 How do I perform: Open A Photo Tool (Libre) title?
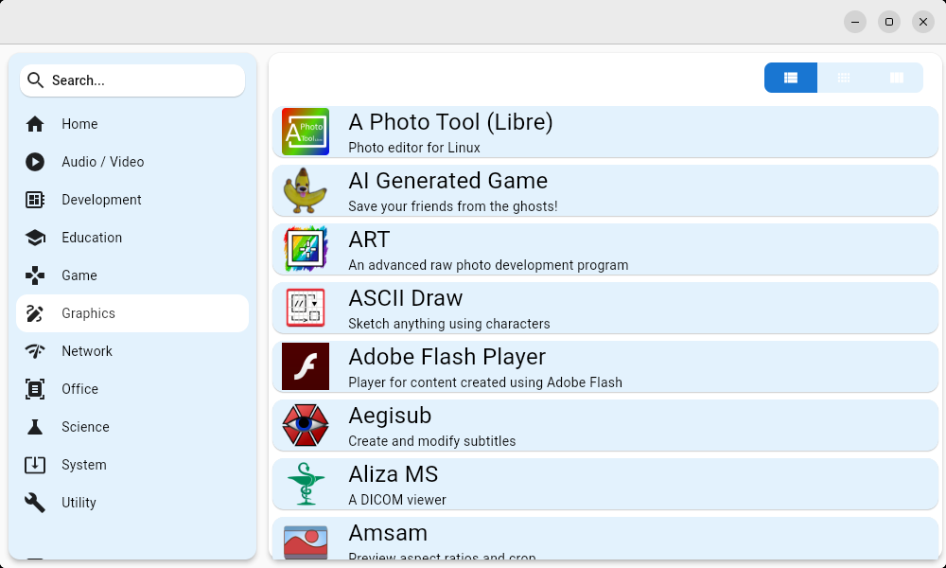click(x=450, y=122)
